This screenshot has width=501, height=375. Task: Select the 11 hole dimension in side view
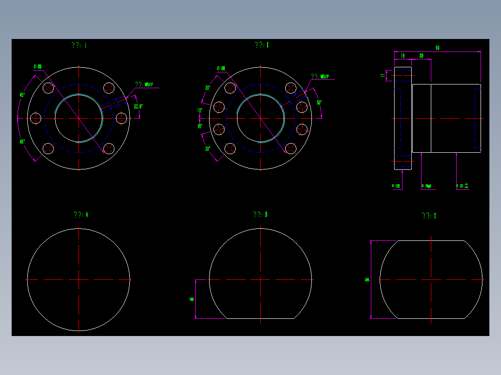click(x=383, y=76)
